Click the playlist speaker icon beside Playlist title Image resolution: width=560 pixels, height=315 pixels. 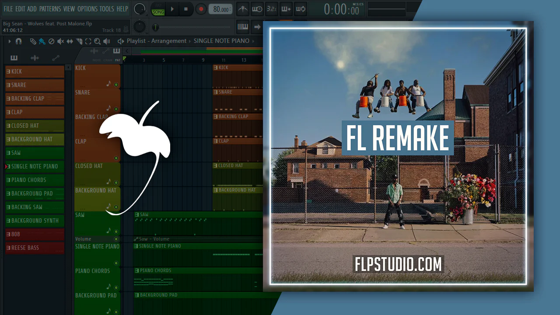coord(121,41)
